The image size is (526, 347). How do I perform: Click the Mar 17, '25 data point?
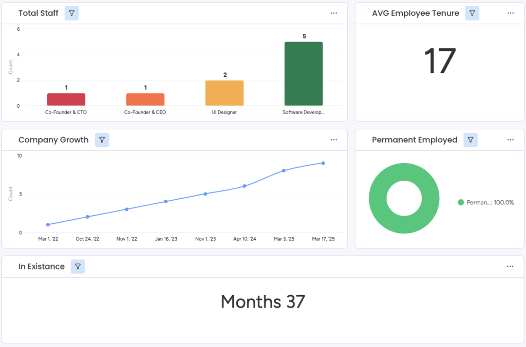[323, 163]
